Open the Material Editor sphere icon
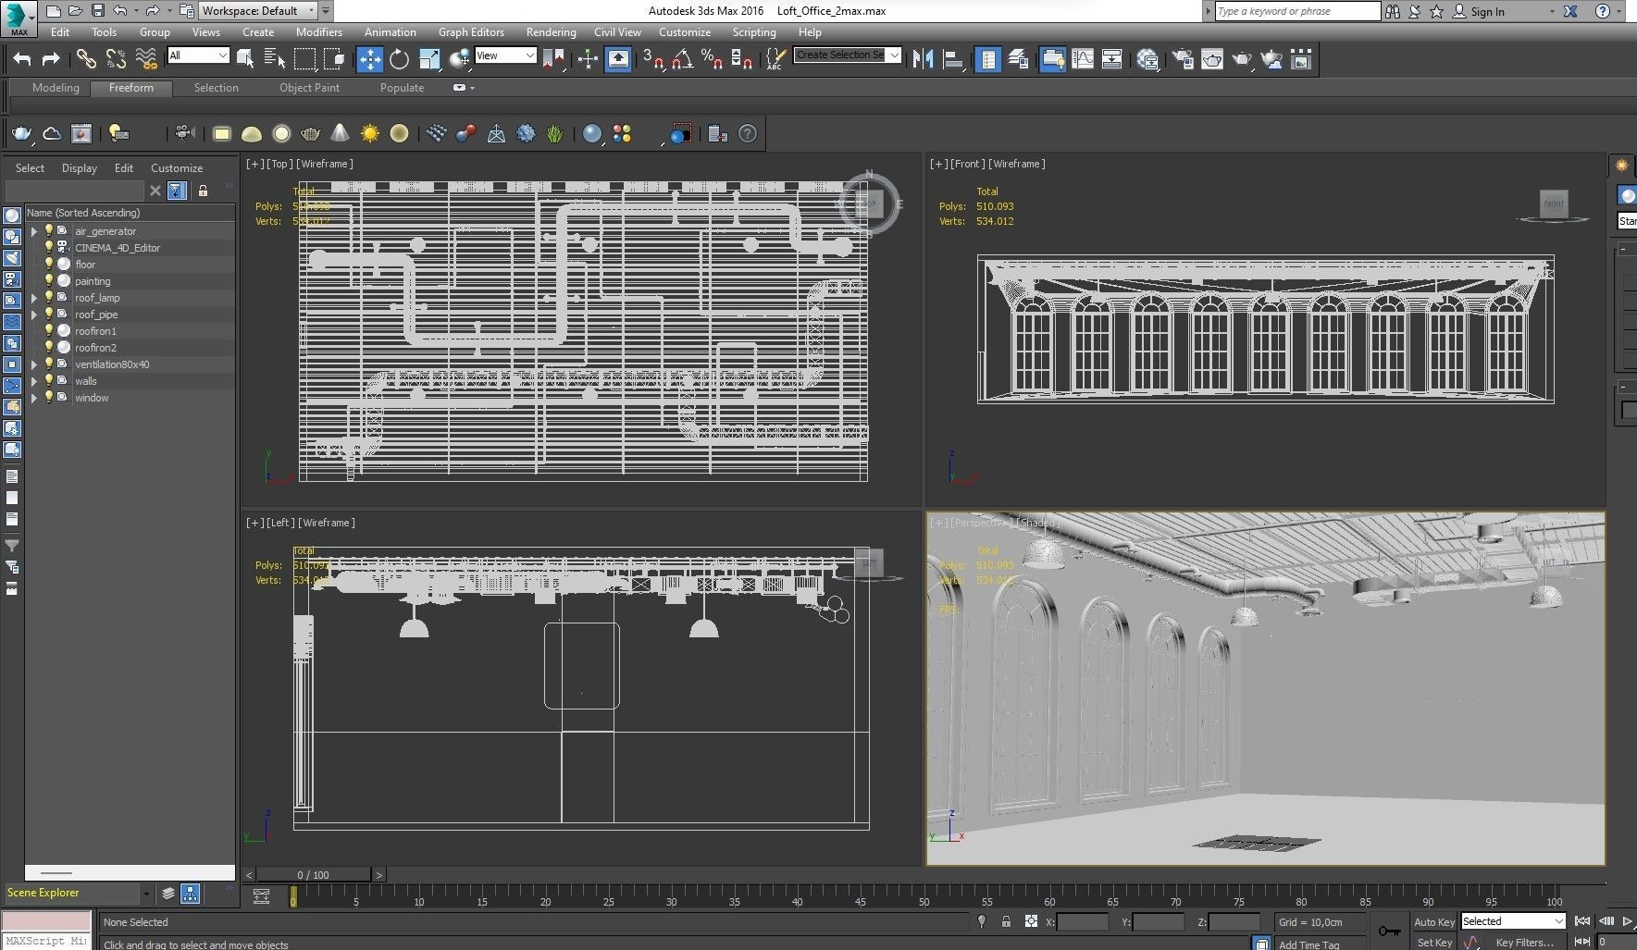This screenshot has width=1637, height=950. tap(1148, 59)
